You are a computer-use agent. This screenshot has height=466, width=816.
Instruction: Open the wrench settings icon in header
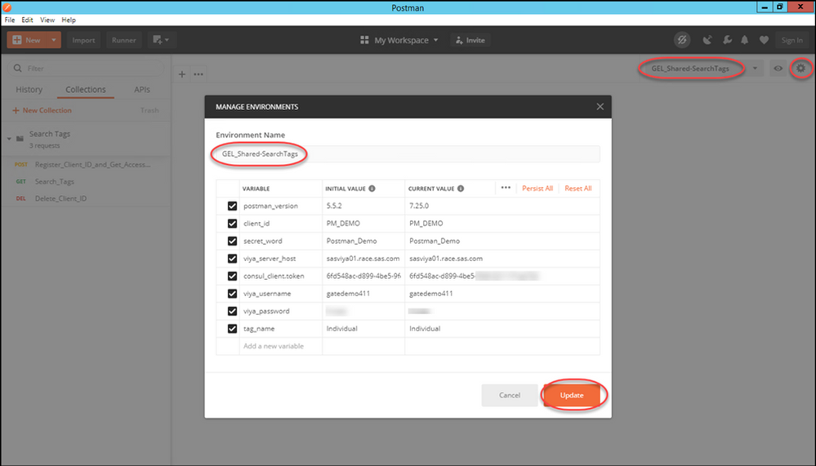(727, 40)
